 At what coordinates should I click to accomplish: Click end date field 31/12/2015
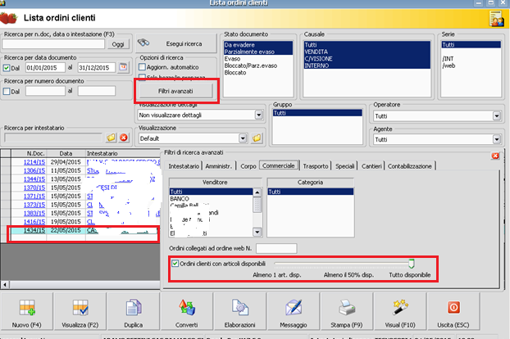click(97, 67)
